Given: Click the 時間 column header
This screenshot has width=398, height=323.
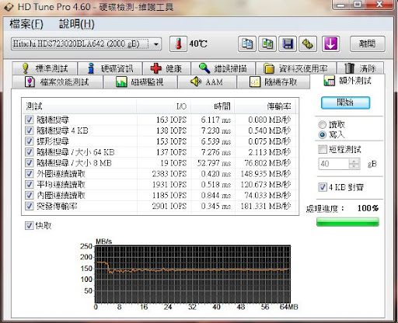Looking at the screenshot, I should (x=213, y=106).
